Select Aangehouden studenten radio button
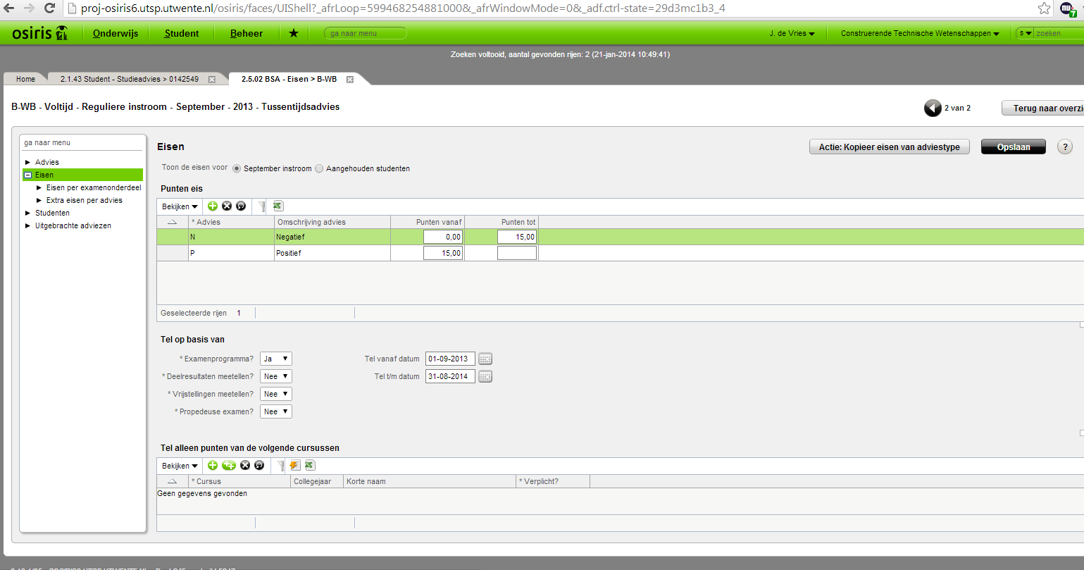1084x570 pixels. (x=319, y=168)
